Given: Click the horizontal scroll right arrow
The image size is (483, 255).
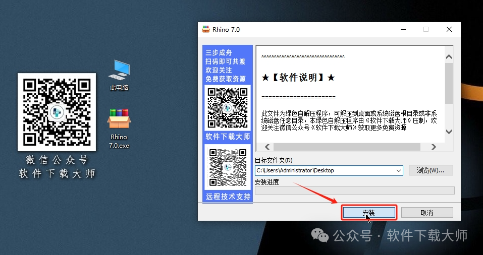Looking at the screenshot, I should tap(434, 147).
